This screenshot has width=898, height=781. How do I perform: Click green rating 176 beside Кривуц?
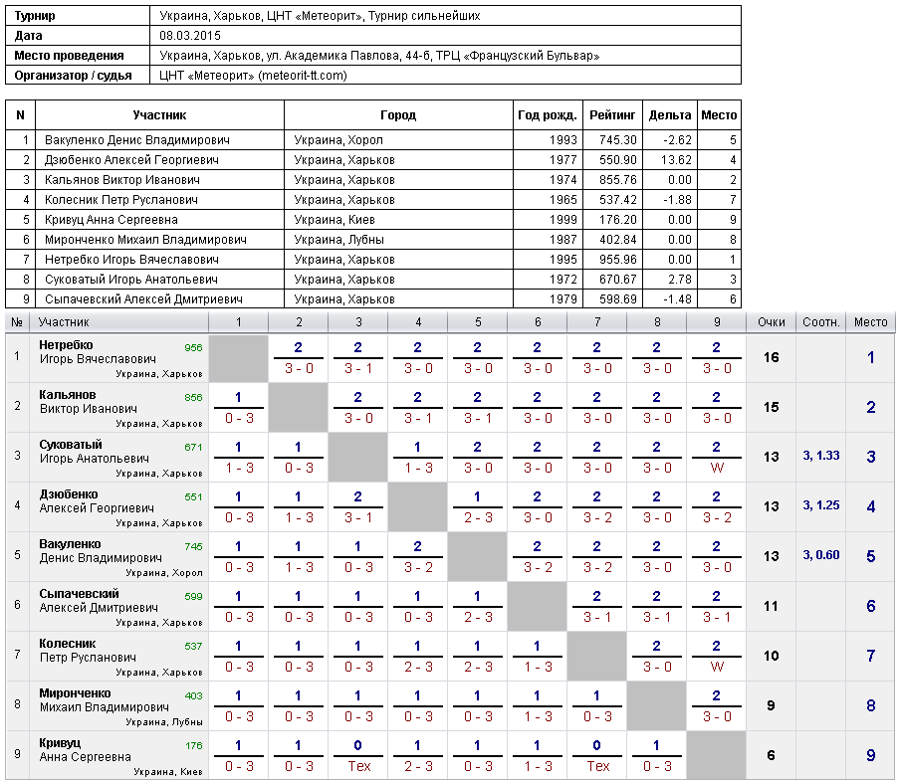point(193,746)
